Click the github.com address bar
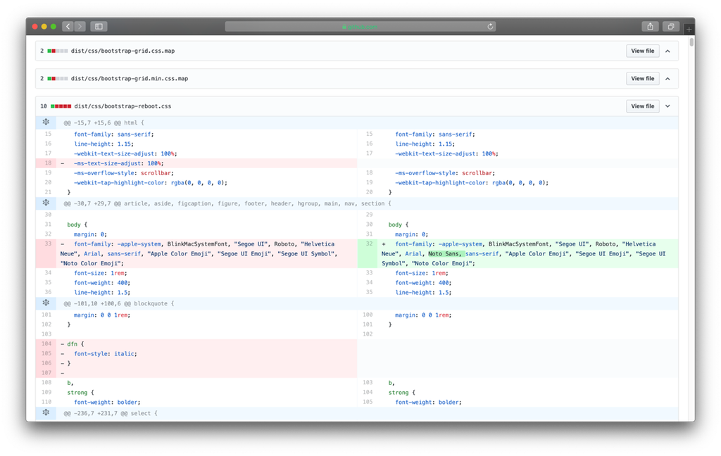 tap(360, 27)
